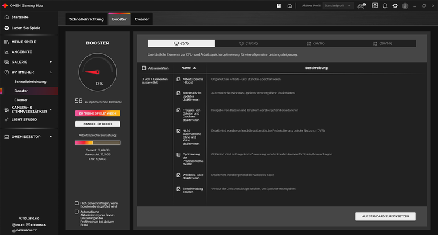Uncheck Automatische Updates deaktivieren checkbox
Screen dimensions: 438x235
tap(179, 93)
